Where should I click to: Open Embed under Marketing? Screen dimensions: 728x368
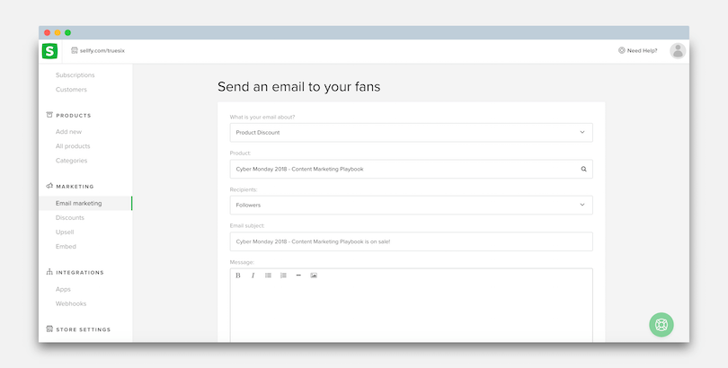click(x=66, y=246)
